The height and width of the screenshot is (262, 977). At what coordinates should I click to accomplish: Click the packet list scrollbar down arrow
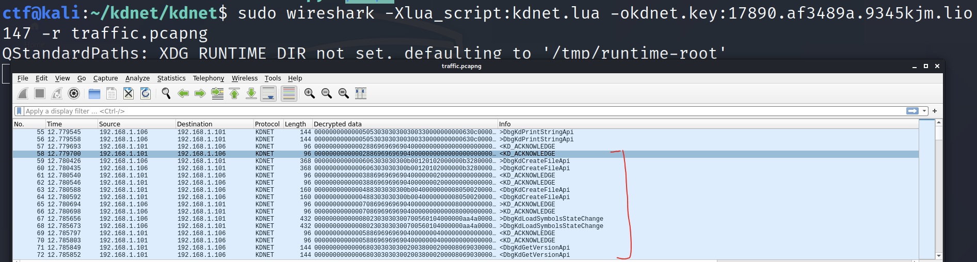939,256
